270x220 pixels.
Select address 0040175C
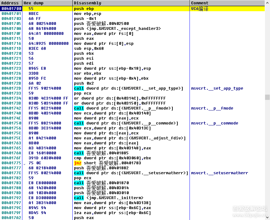click(11, 133)
